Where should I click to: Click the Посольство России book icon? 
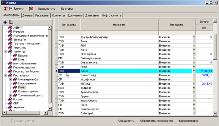point(10,72)
